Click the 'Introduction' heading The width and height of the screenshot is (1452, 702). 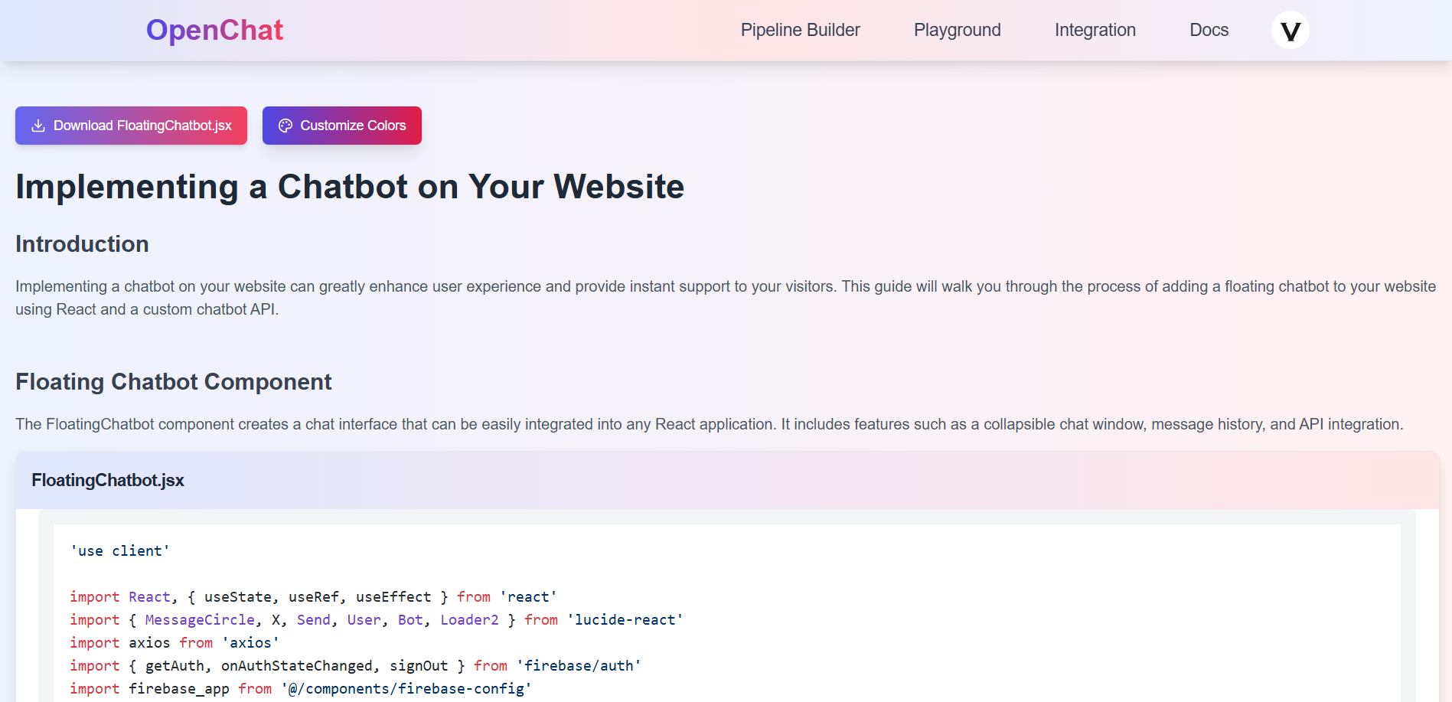pos(82,244)
